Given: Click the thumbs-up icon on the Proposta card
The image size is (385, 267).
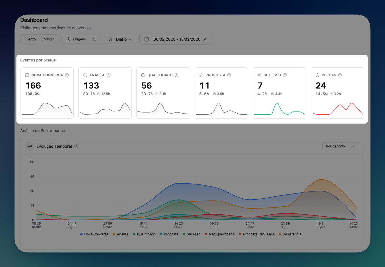Looking at the screenshot, I should pos(201,75).
